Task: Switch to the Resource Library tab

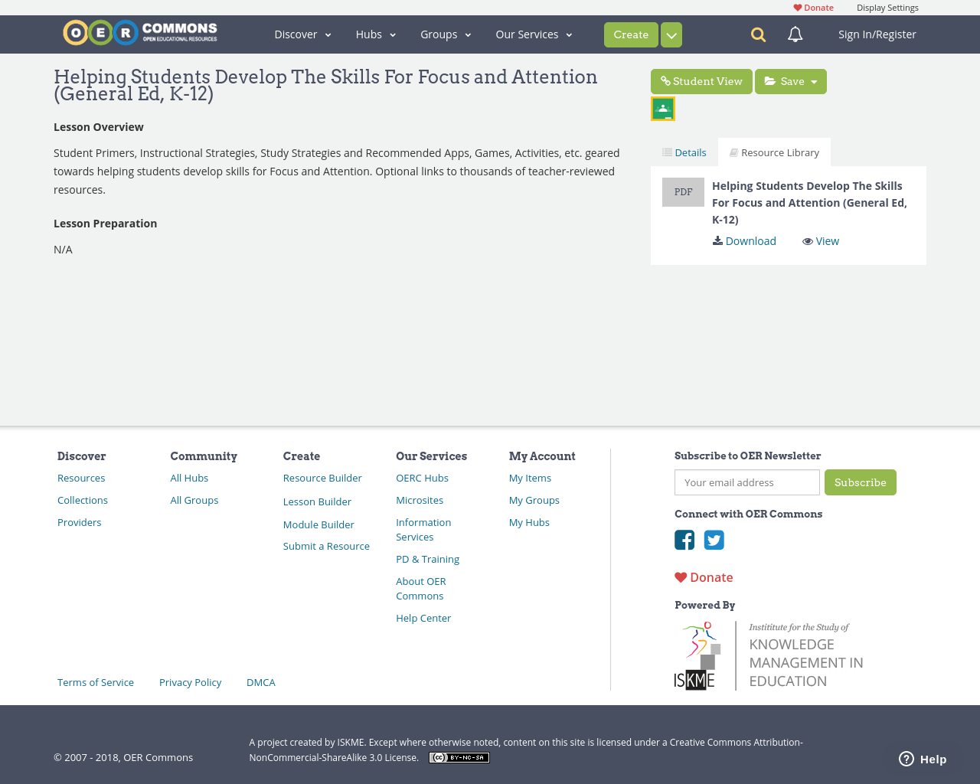Action: (774, 151)
